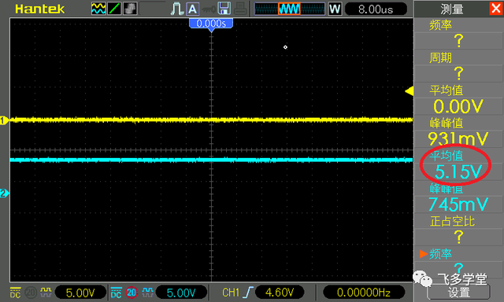Click the rising edge trigger slope icon
The width and height of the screenshot is (504, 302).
pos(248,293)
